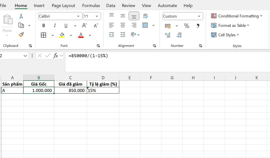Switch to the Formulas tab

click(x=91, y=6)
